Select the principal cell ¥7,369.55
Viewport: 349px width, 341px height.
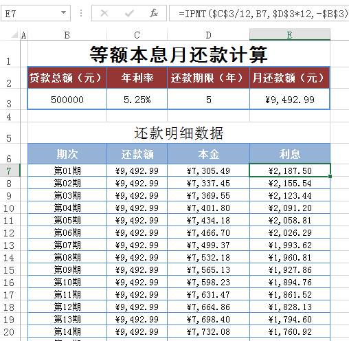(x=208, y=195)
